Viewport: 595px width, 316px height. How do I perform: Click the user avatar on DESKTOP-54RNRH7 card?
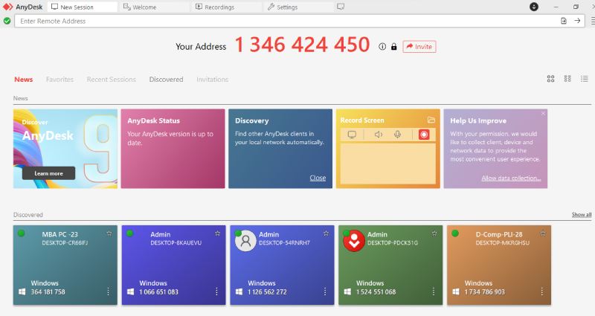tap(245, 241)
